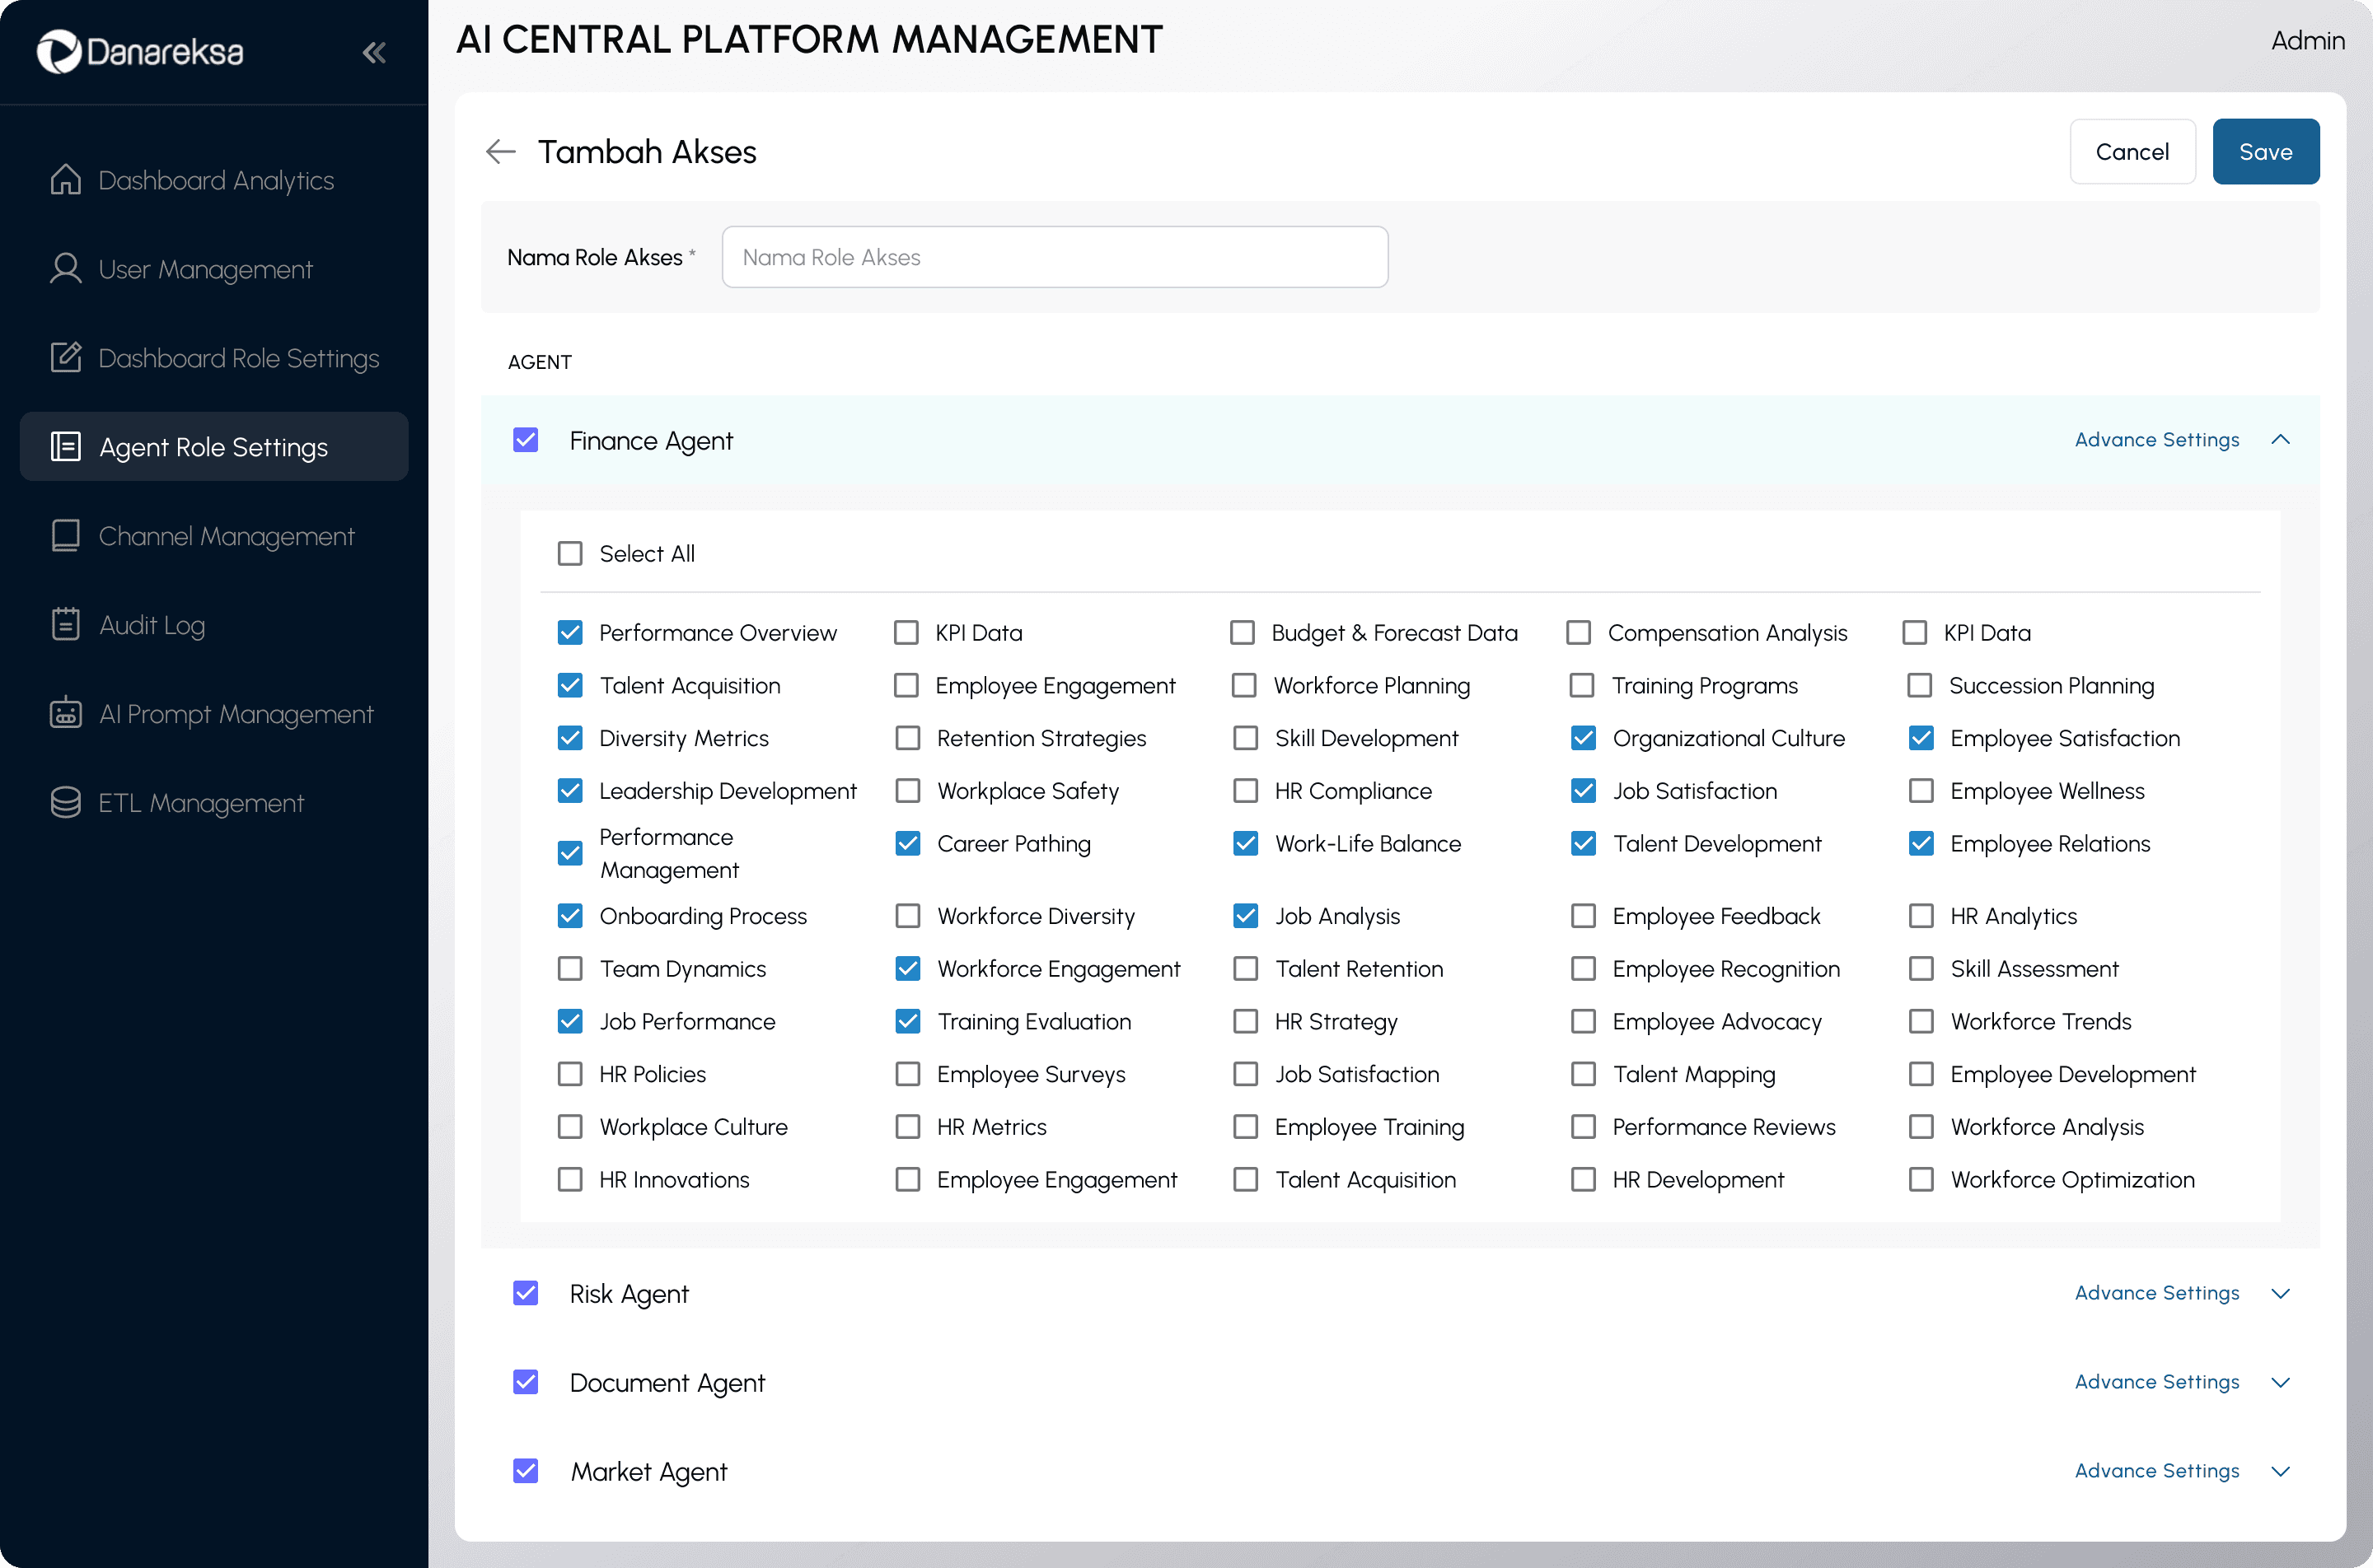2373x1568 pixels.
Task: Click the Admin user label
Action: point(2307,40)
